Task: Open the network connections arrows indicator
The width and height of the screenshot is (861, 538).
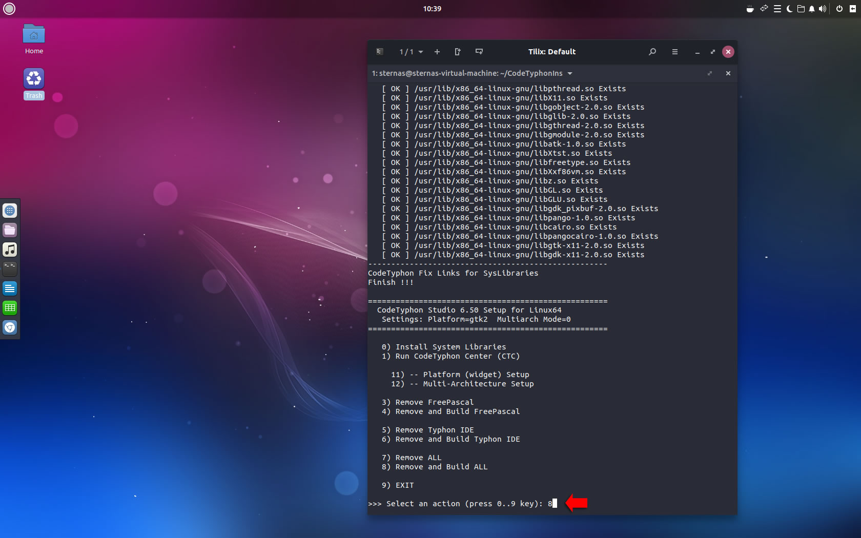Action: tap(764, 9)
